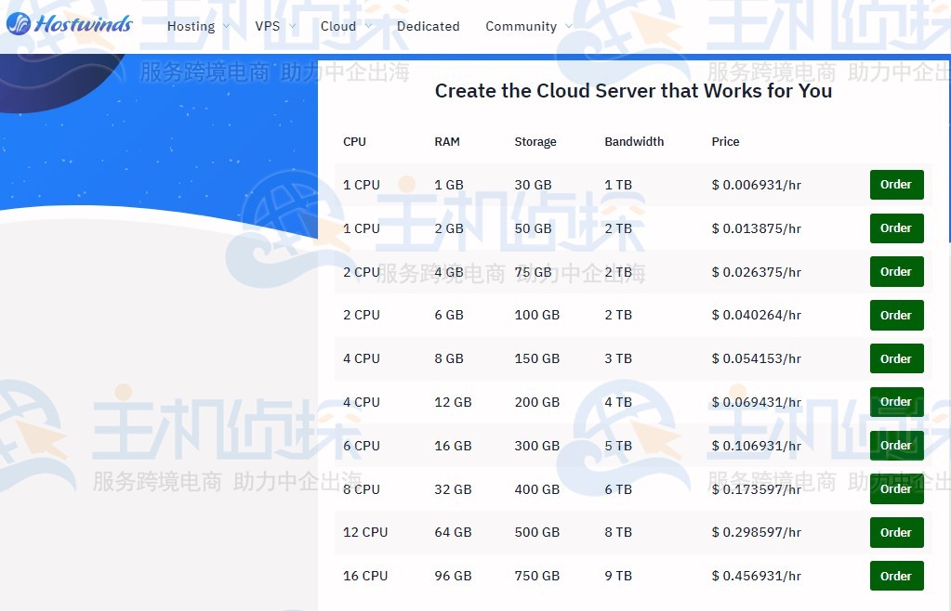Order the 1 CPU 1 GB plan
Image resolution: width=951 pixels, height=611 pixels.
coord(895,184)
